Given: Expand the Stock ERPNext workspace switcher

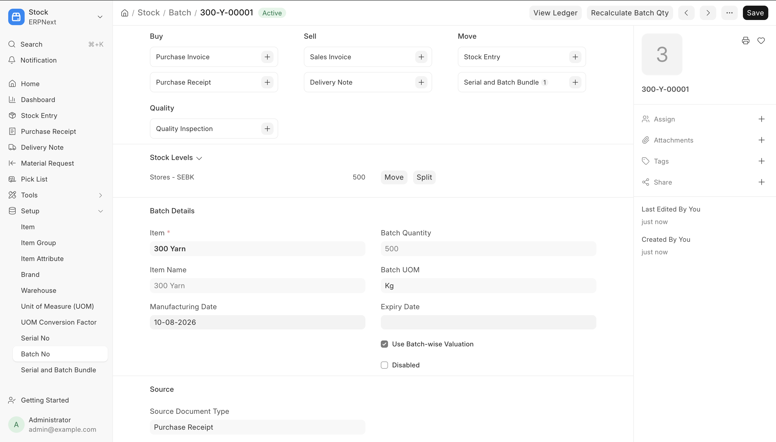Looking at the screenshot, I should pos(100,17).
